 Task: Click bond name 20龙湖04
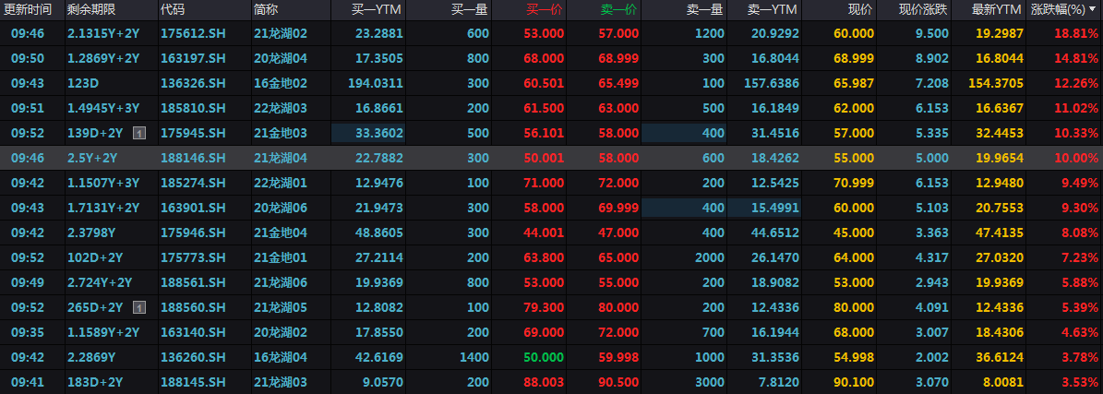tap(281, 58)
